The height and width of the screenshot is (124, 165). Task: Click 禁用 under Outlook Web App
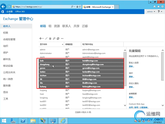point(136,108)
